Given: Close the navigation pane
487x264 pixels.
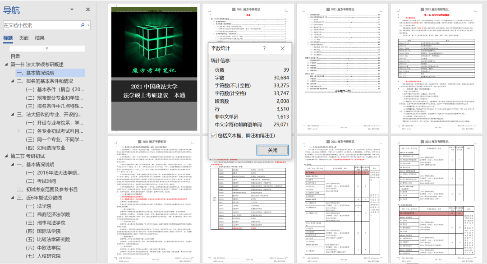Looking at the screenshot, I should coord(88,9).
